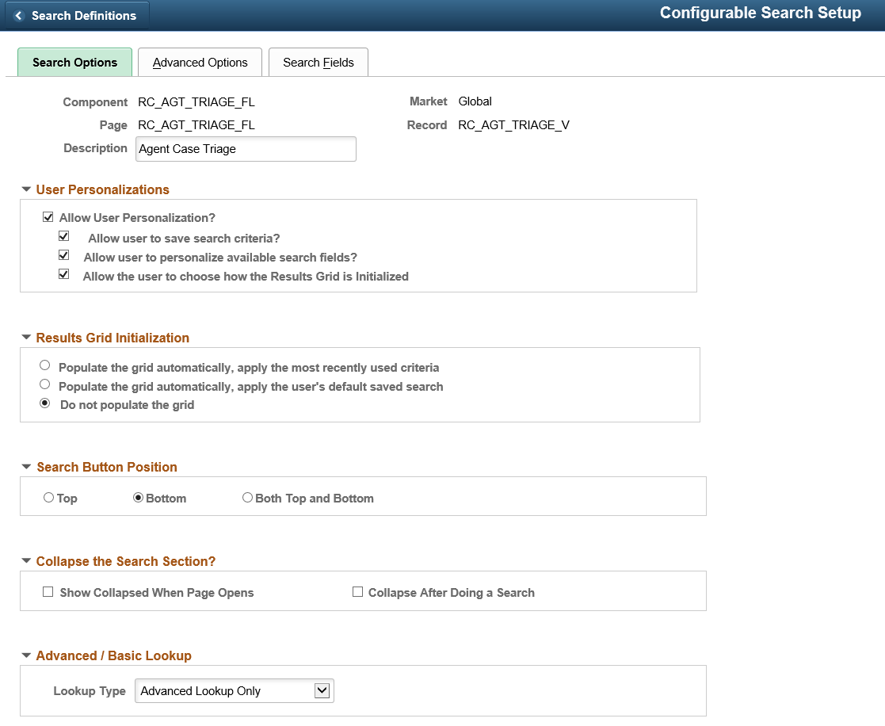Uncheck Allow User Personalization checkbox
This screenshot has width=885, height=726.
click(48, 218)
